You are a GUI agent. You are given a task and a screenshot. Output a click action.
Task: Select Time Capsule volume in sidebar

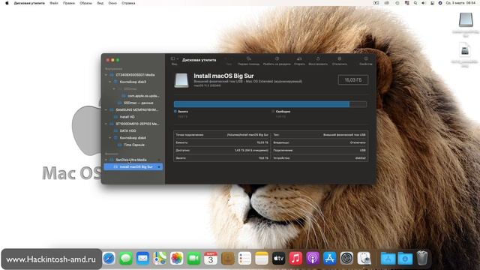coord(134,145)
